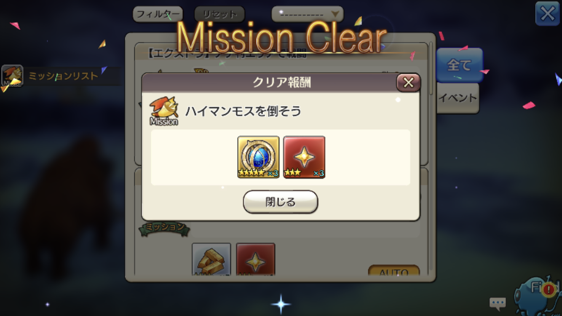Click the フィルター filter button
Image resolution: width=562 pixels, height=316 pixels.
click(x=158, y=14)
